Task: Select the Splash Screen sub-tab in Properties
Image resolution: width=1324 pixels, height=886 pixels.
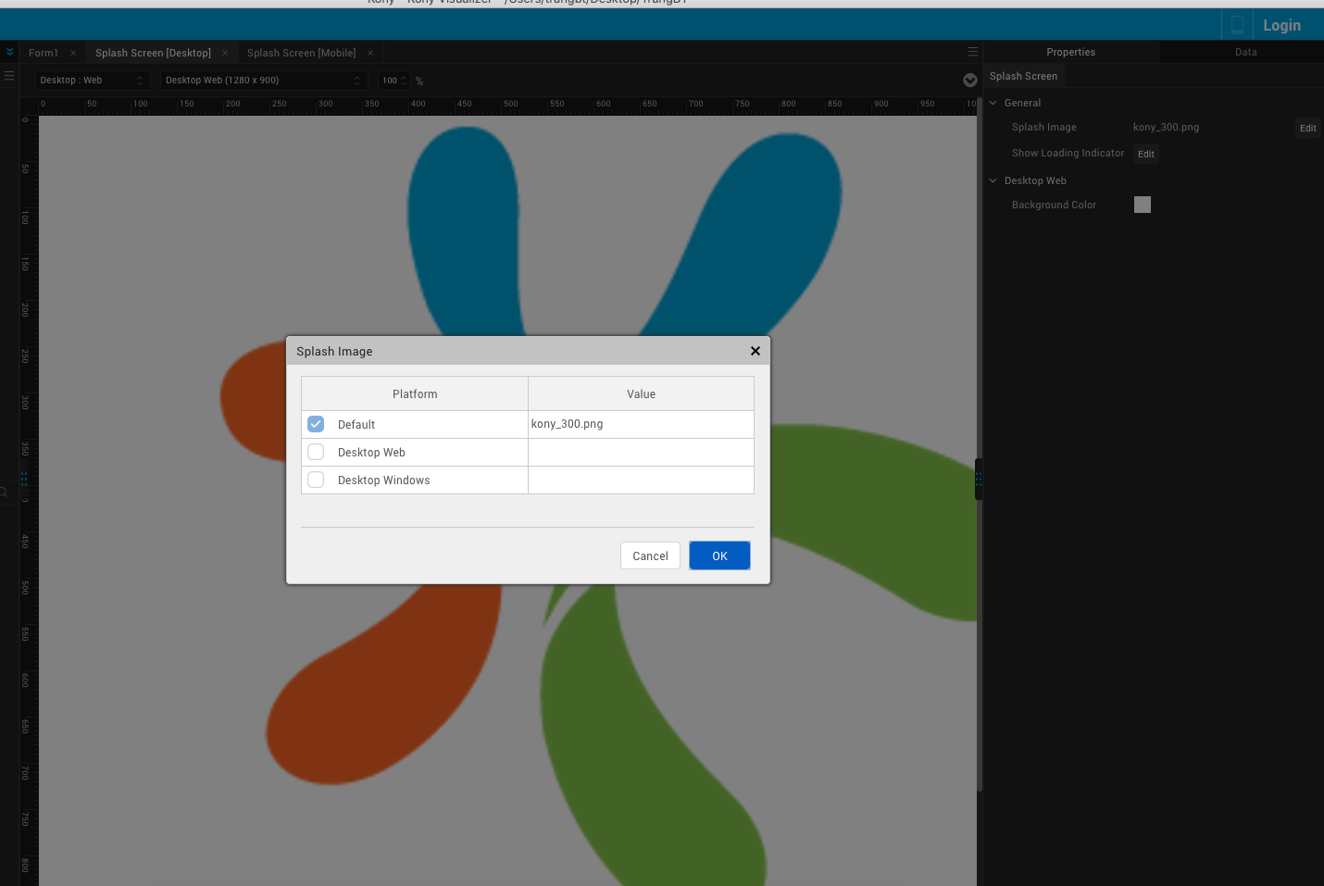Action: (1023, 76)
